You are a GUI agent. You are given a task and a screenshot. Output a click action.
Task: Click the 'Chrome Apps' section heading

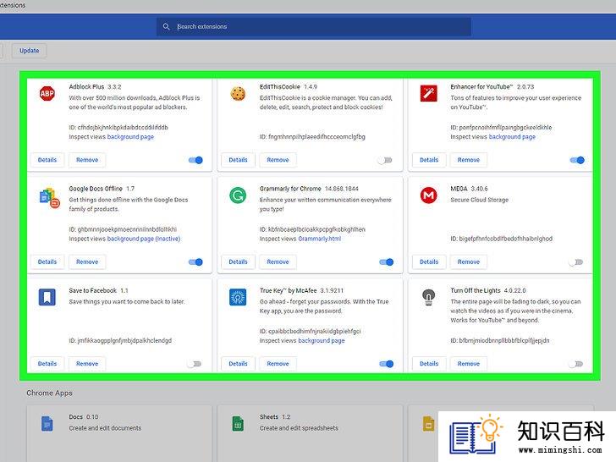click(x=49, y=393)
